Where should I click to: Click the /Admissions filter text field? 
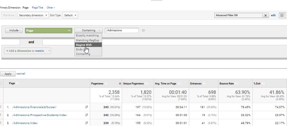[121, 30]
